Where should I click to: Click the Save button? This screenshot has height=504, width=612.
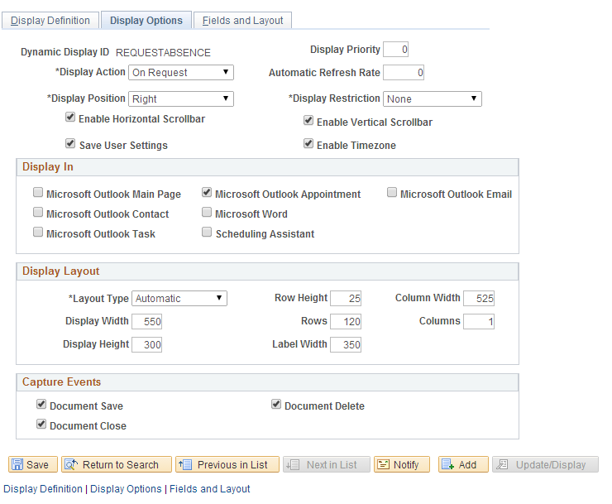pos(33,464)
